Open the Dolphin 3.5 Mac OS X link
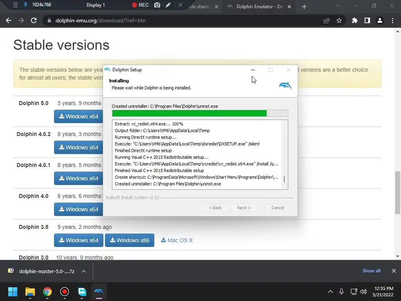The image size is (401, 301). (177, 240)
